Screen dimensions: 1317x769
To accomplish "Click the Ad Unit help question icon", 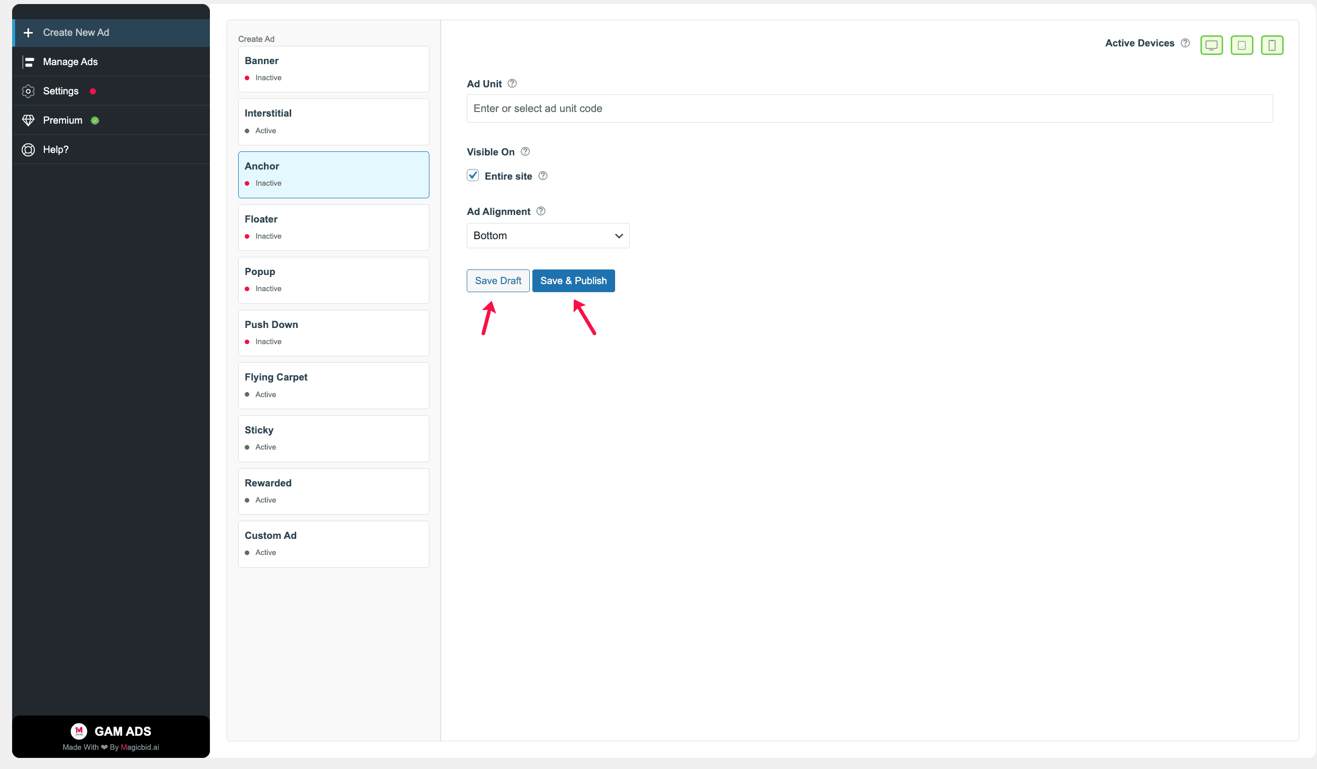I will click(512, 84).
